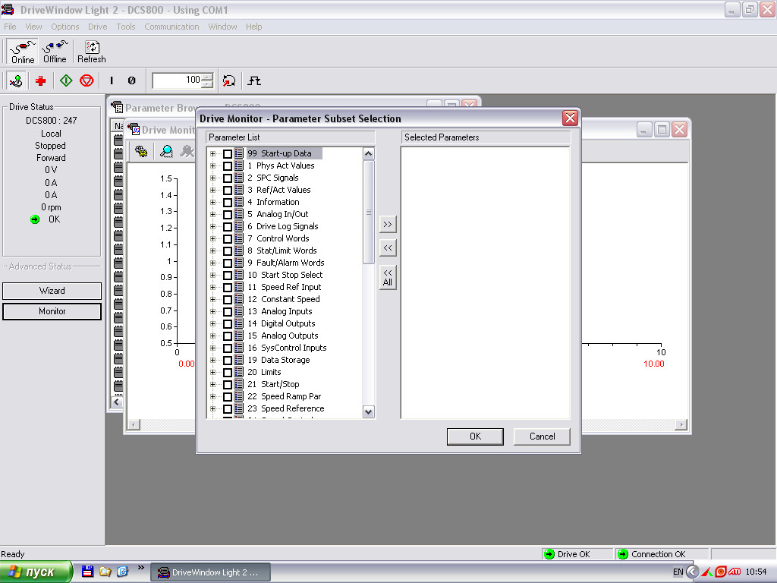Open the Tools menu
Screen dimensions: 777x583
126,27
